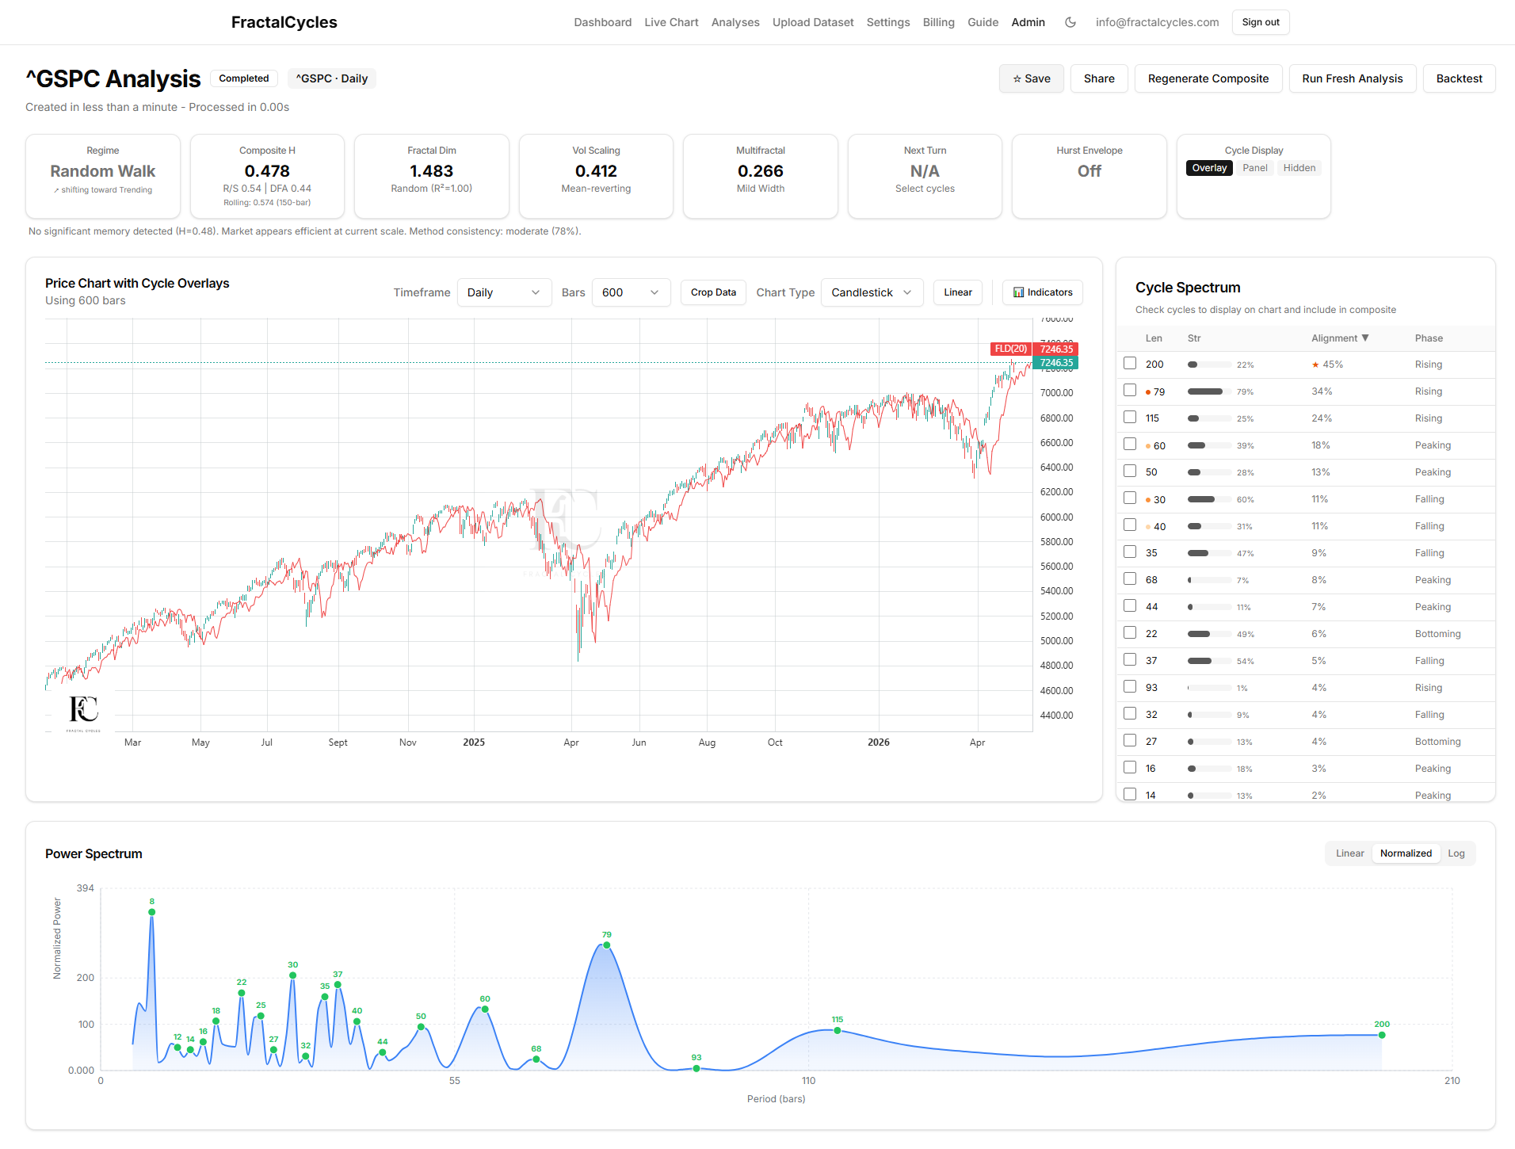Check the 60 cycle checkbox

1130,445
